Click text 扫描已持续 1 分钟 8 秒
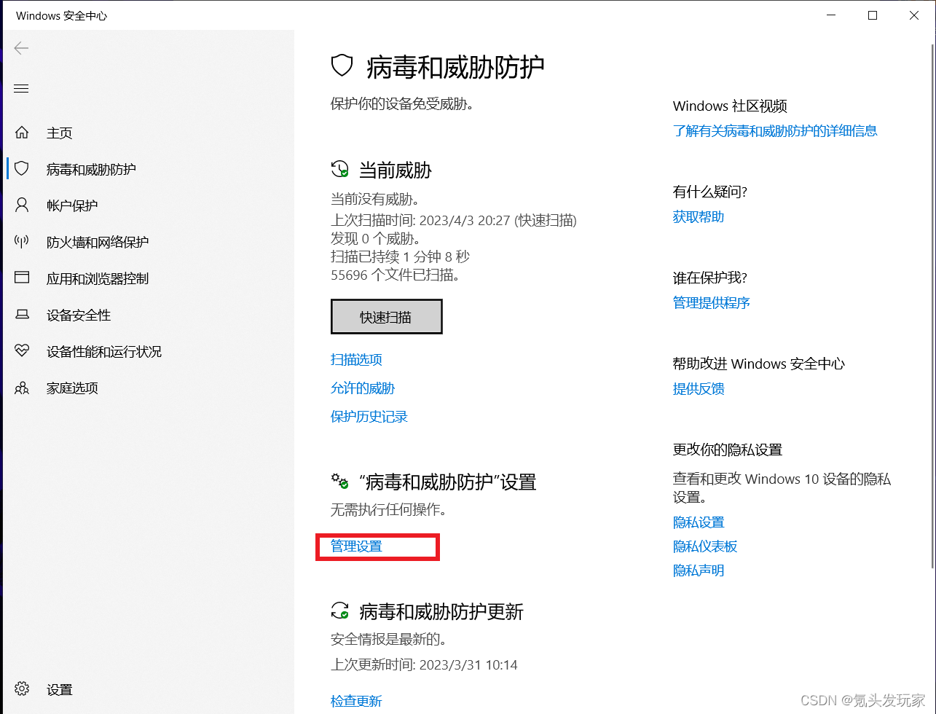 [400, 257]
